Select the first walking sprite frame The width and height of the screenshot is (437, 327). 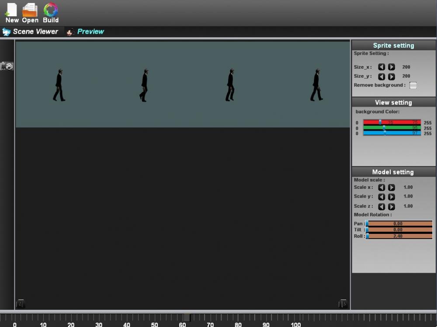pos(59,85)
